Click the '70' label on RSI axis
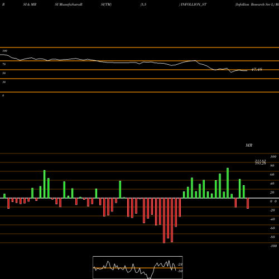This screenshot has height=279, width=279. pyautogui.click(x=4, y=64)
